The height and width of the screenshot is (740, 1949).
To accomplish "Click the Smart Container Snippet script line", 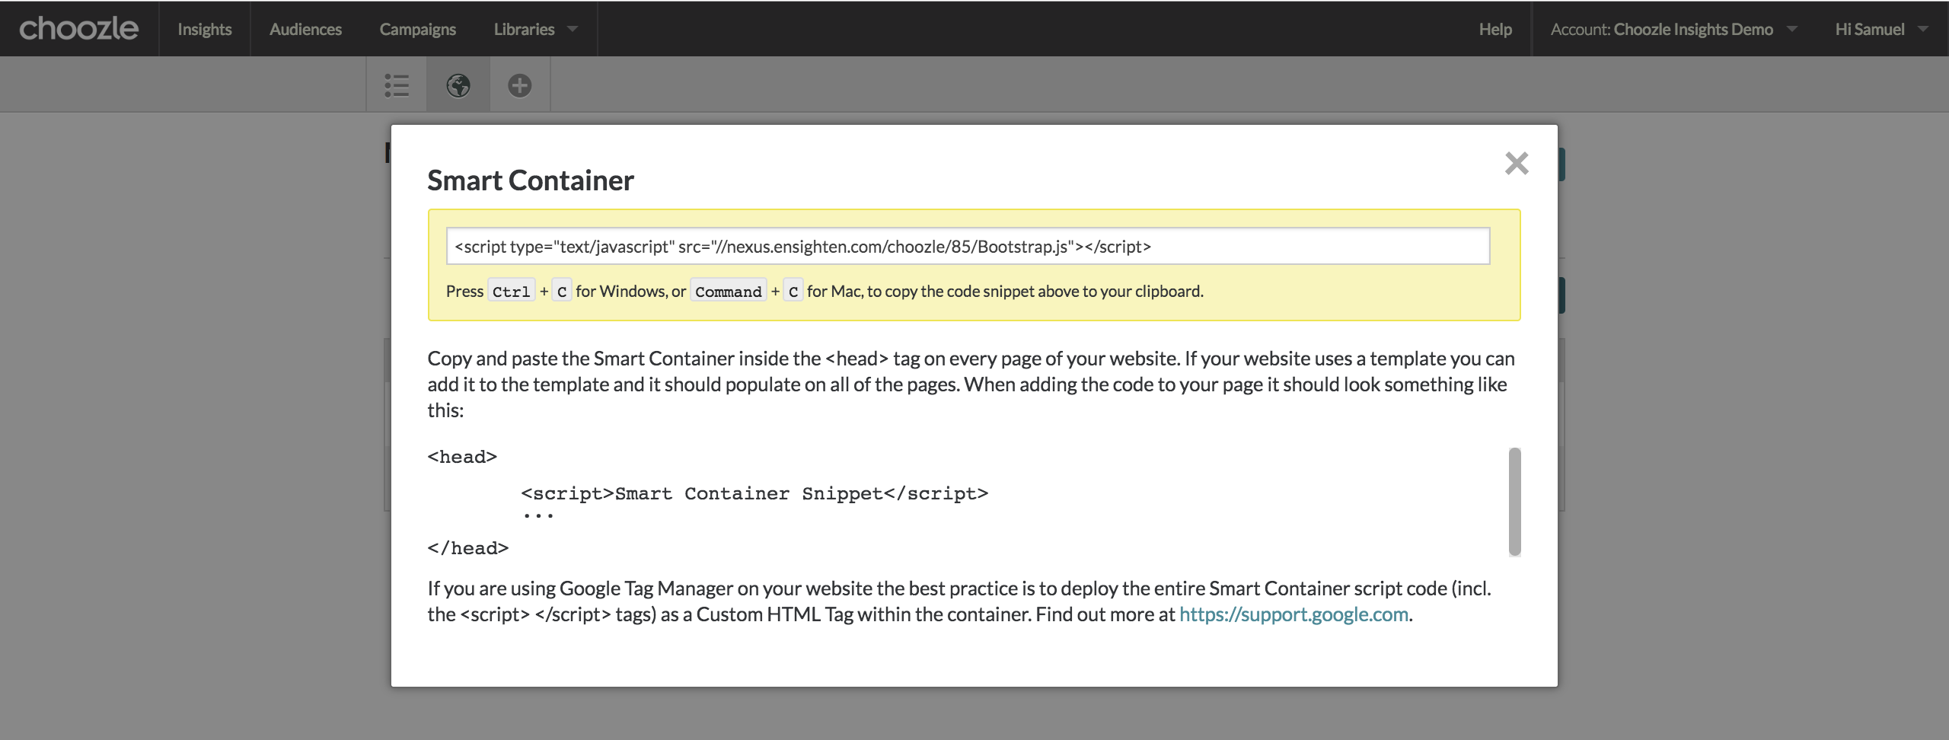I will pyautogui.click(x=754, y=493).
